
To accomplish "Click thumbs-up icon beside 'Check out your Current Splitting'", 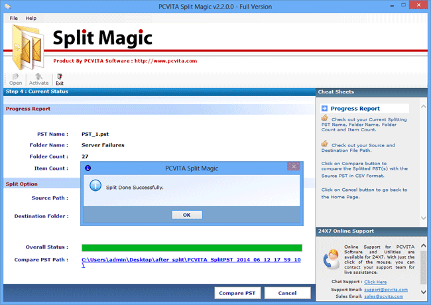I will (325, 118).
